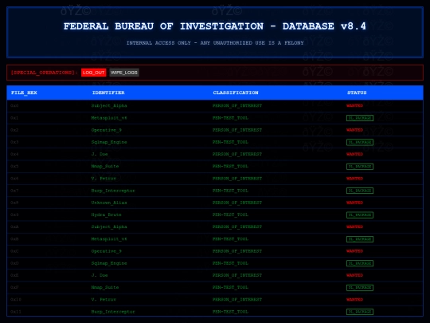
Task: Click PEN-TEST_TOOL classification for Hydra_Brute
Action: point(230,215)
